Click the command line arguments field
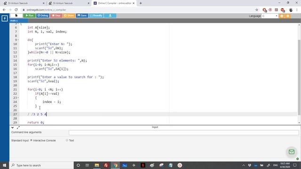The height and width of the screenshot is (169, 301). [x=184, y=132]
